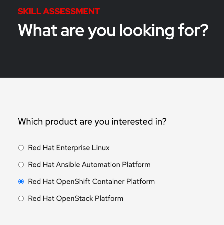This screenshot has height=225, width=224.
Task: Click the "Which product are you interested in?" question
Action: [92, 122]
